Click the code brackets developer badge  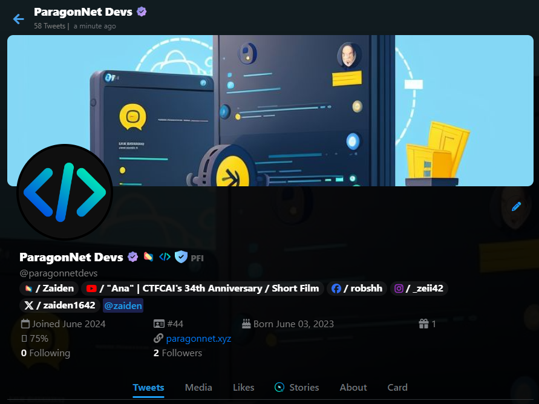165,256
